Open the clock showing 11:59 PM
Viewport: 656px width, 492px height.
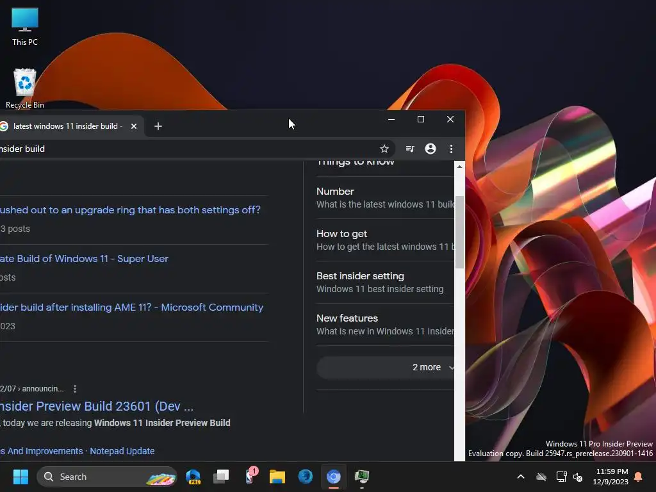(611, 477)
